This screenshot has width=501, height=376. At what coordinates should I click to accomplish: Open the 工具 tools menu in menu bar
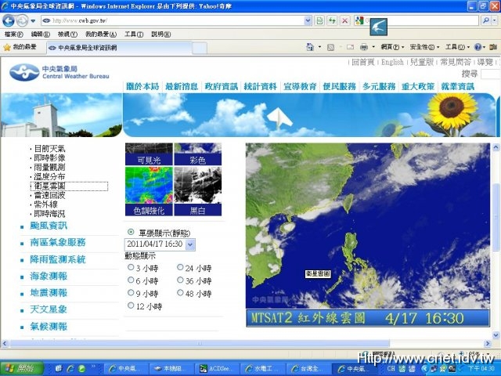pos(133,34)
